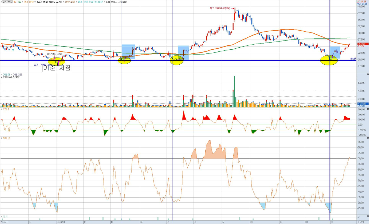
Task: Click the 최저 17,900 low price marker
Action: point(44,64)
